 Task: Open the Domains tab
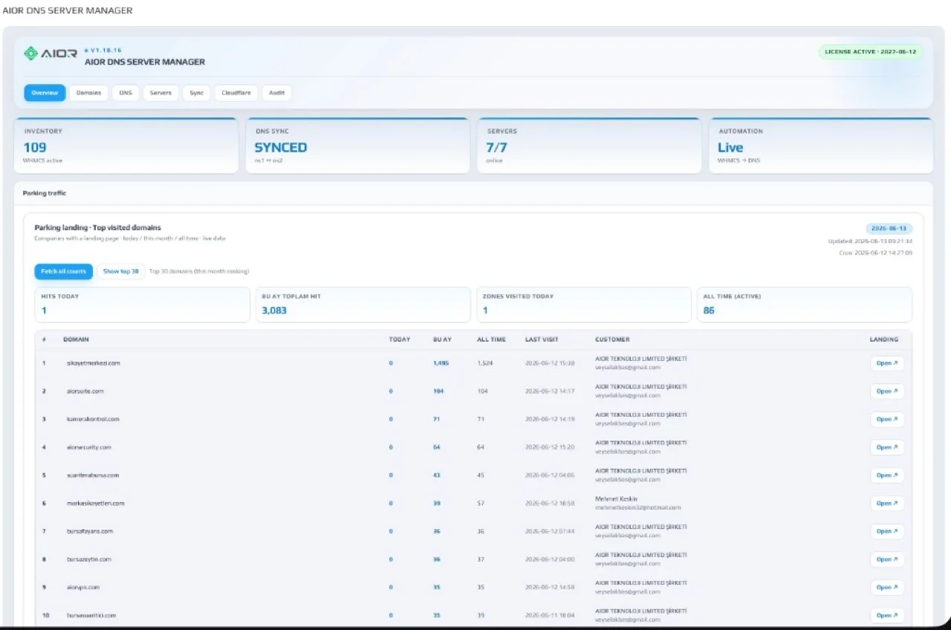pyautogui.click(x=88, y=93)
